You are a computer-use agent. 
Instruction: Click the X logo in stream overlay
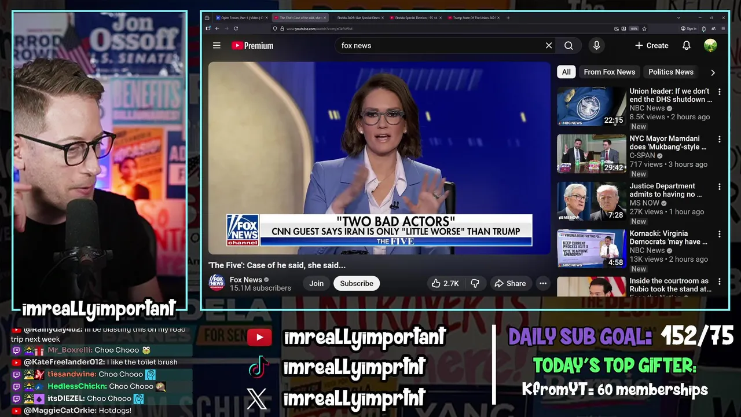pos(257,398)
